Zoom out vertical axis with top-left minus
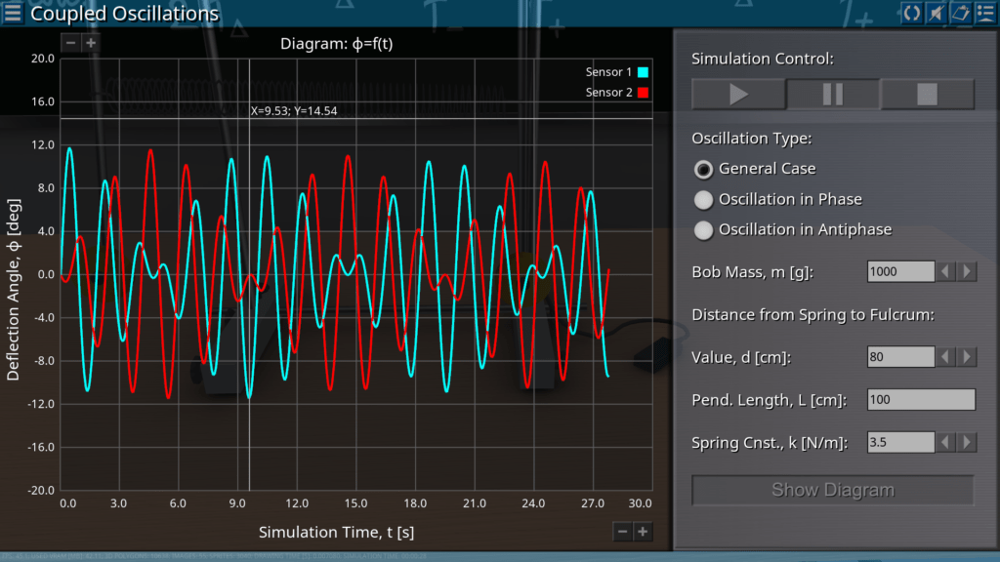 (70, 43)
